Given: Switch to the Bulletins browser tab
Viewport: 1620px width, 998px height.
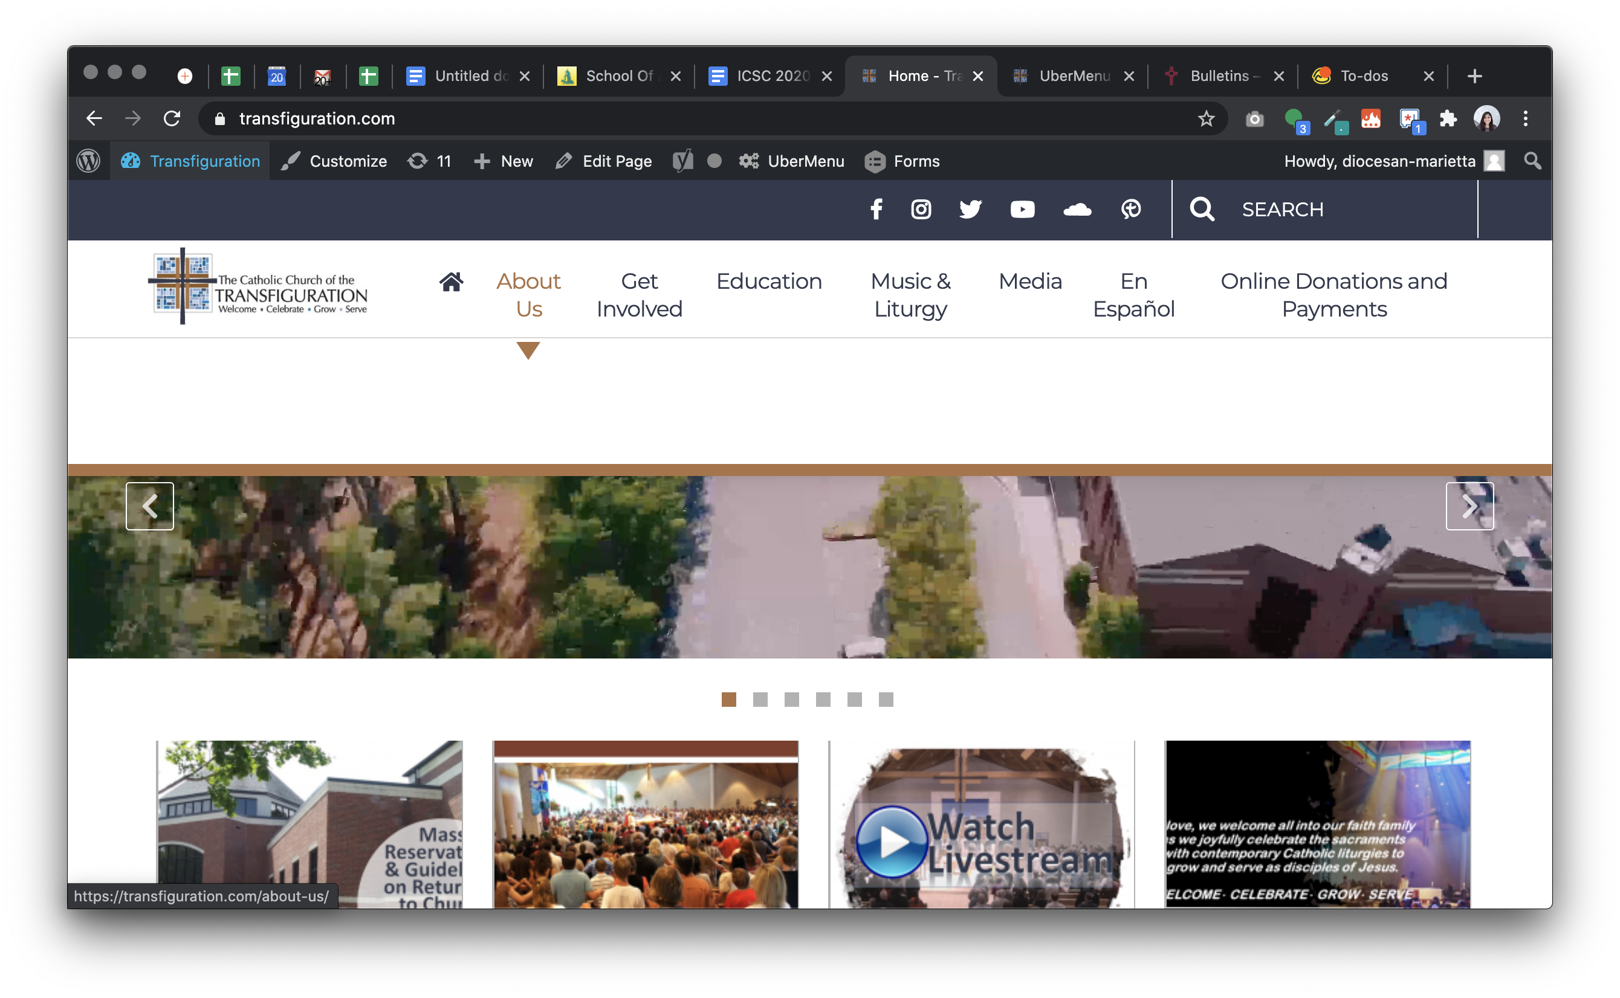Looking at the screenshot, I should pyautogui.click(x=1219, y=76).
